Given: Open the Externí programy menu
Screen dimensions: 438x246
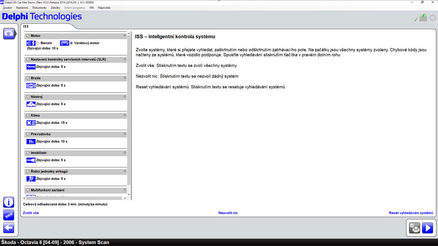Looking at the screenshot, I should click(x=74, y=8).
